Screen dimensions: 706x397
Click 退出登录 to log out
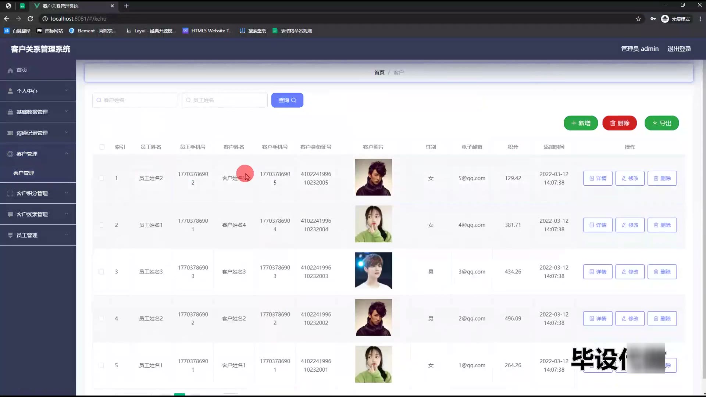click(679, 49)
